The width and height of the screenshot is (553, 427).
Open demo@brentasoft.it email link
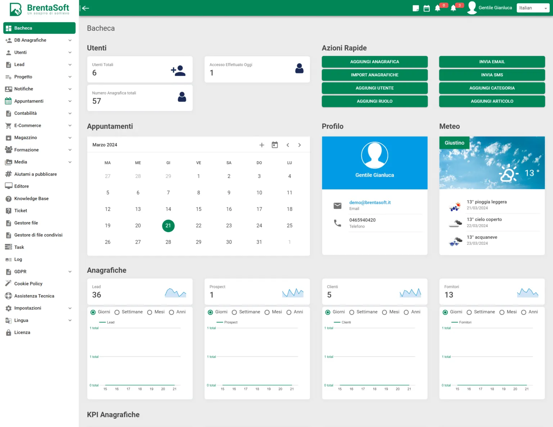(370, 202)
